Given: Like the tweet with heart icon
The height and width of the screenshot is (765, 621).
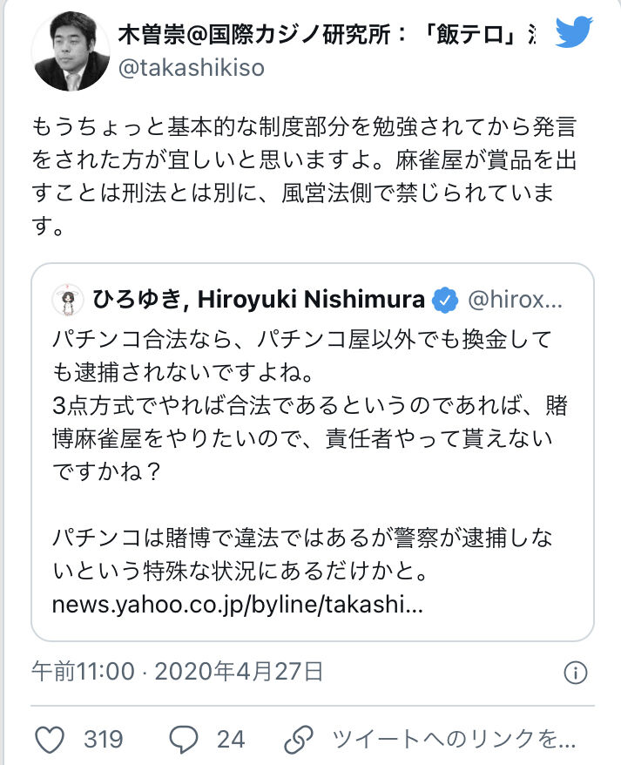Looking at the screenshot, I should click(51, 740).
